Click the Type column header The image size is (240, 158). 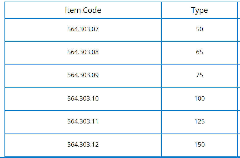pyautogui.click(x=199, y=10)
